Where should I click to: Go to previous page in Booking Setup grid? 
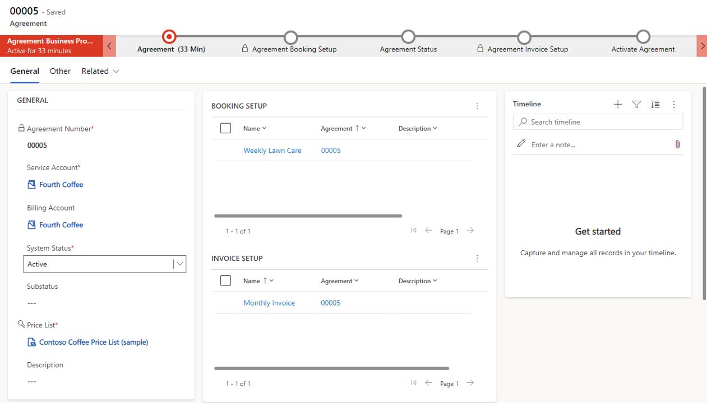[428, 230]
